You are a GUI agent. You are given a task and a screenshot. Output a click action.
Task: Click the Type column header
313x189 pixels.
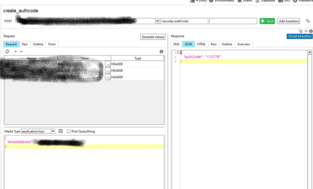tap(138, 58)
